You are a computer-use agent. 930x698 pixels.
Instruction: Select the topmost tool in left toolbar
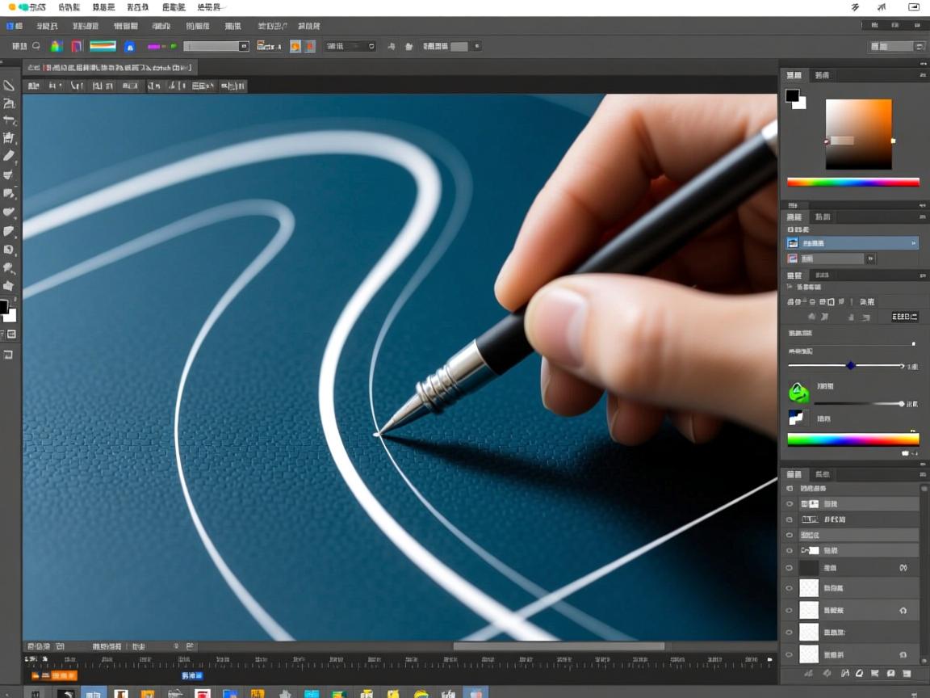(x=9, y=86)
